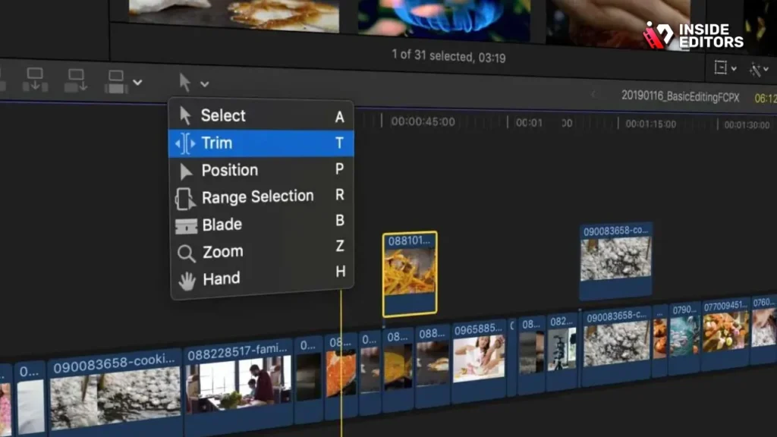
Task: Click ruler at 00:00:45:00 mark
Action: click(422, 121)
